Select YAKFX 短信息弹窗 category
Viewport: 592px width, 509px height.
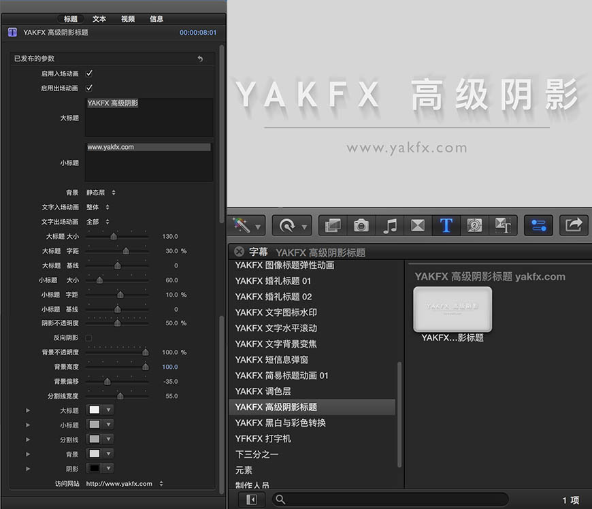click(x=312, y=360)
